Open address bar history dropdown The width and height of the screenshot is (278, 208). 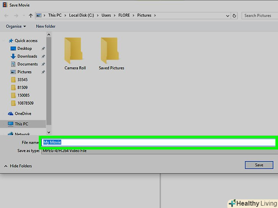tap(228, 16)
